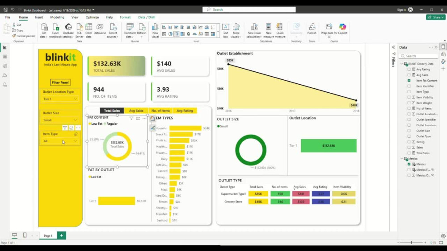Expand the visuals gallery arrow
The image size is (447, 251).
(x=218, y=32)
